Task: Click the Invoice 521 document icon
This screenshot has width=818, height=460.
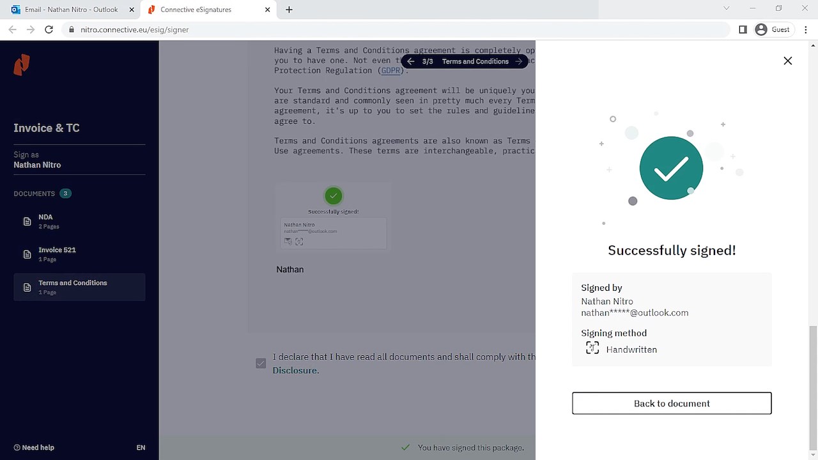Action: (x=27, y=254)
